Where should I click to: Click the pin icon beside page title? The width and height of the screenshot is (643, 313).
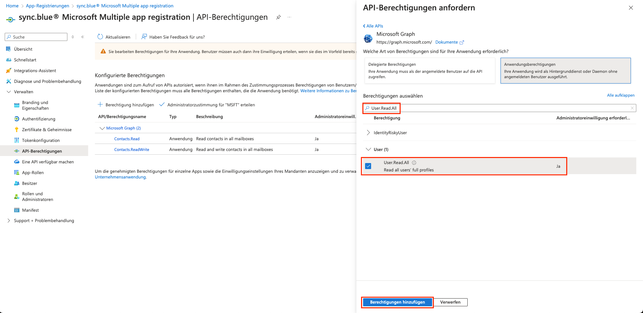pos(278,17)
